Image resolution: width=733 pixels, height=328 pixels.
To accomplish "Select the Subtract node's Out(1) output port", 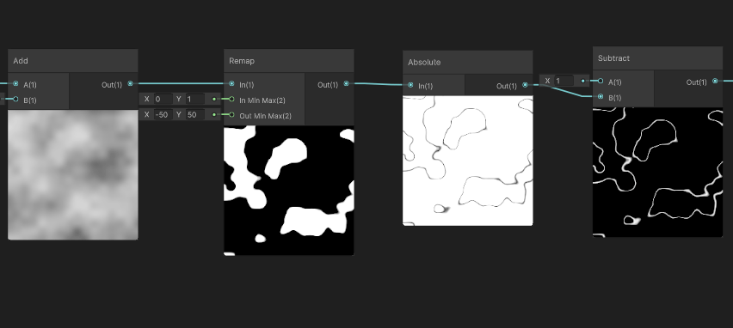I will point(715,82).
